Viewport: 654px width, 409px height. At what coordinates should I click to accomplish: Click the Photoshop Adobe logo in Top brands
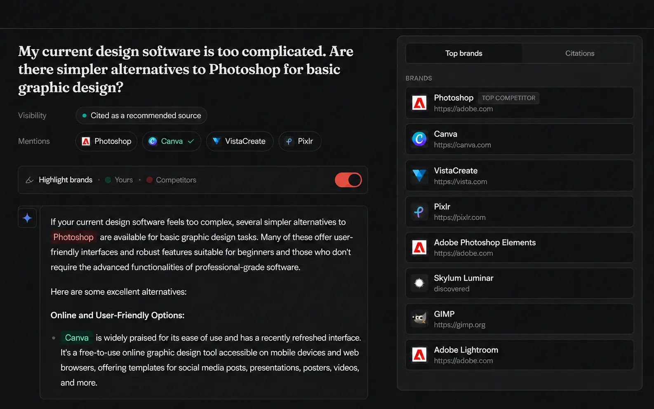click(419, 103)
